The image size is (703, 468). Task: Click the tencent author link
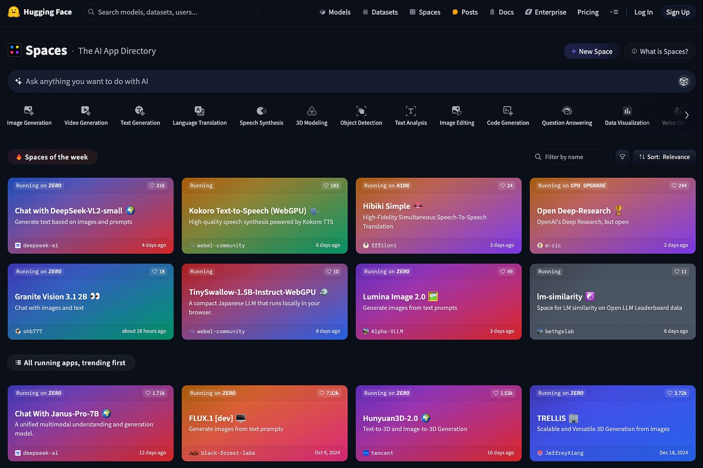tap(378, 453)
